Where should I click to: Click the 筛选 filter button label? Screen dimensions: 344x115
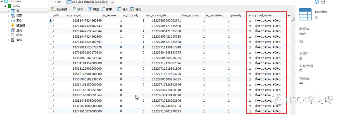click(x=96, y=10)
